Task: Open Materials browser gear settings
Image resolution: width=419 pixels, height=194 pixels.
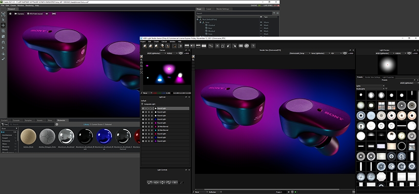Action: (57, 124)
